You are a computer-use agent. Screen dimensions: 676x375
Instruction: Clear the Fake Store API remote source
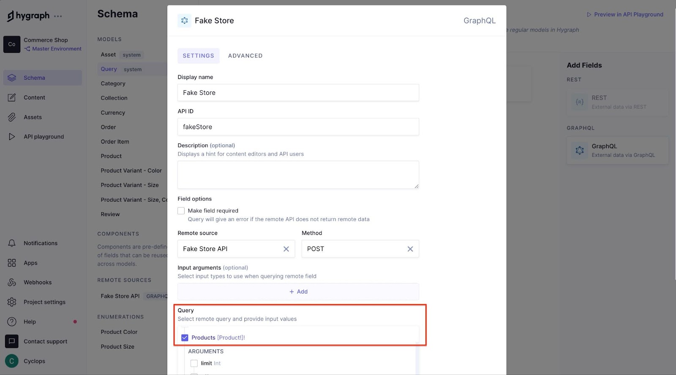286,249
